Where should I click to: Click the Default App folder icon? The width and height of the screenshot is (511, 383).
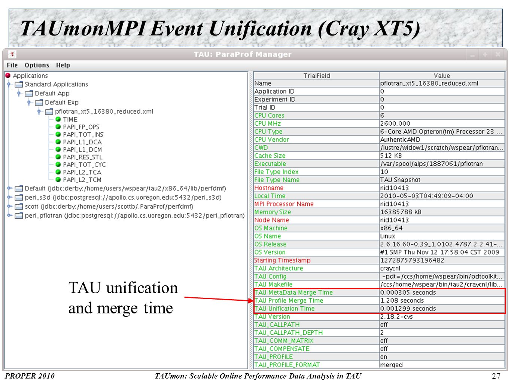point(29,93)
